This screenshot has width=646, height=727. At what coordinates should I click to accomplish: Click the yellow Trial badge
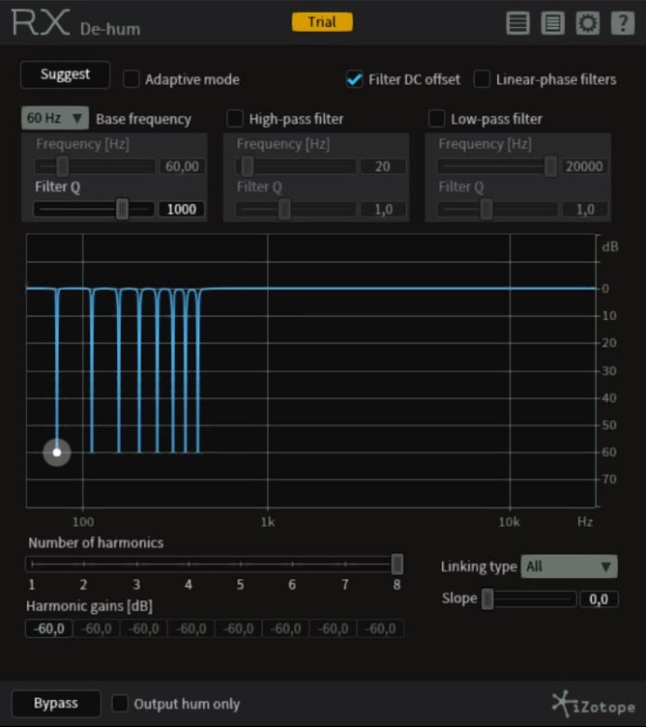[x=322, y=21]
